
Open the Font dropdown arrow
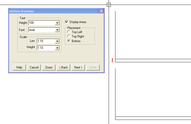(x=57, y=30)
